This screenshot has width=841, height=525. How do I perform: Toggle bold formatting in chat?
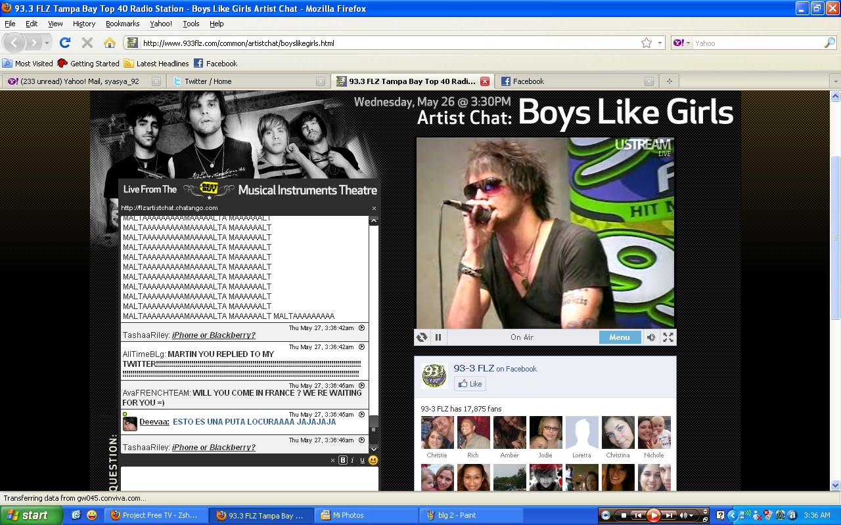click(343, 461)
